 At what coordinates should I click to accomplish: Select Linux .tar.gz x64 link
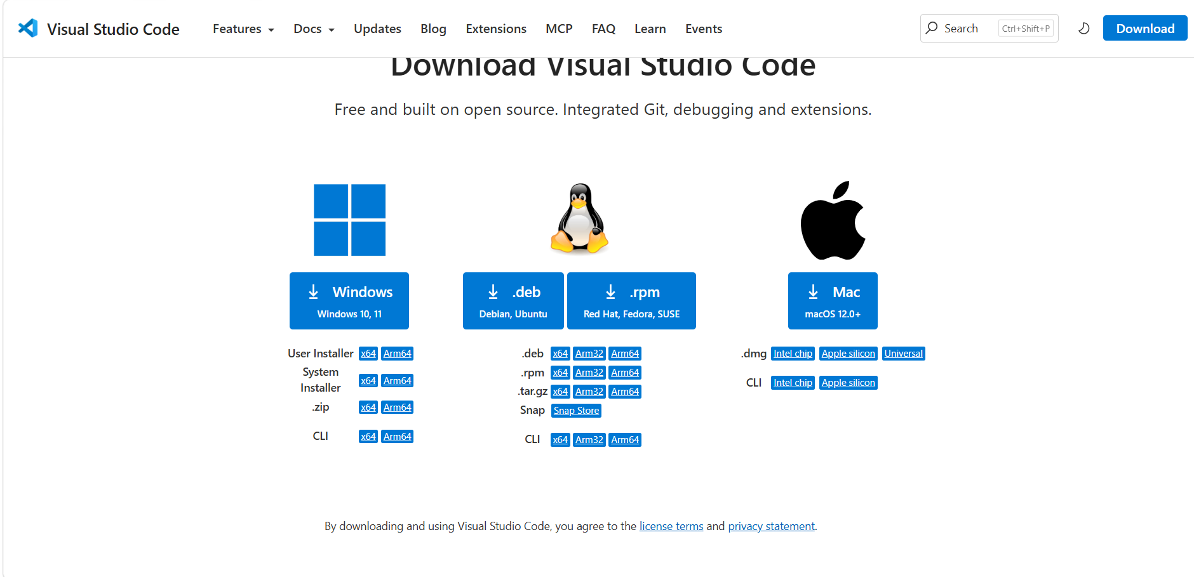pos(560,392)
